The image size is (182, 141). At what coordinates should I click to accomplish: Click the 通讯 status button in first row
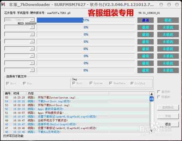(x=146, y=20)
